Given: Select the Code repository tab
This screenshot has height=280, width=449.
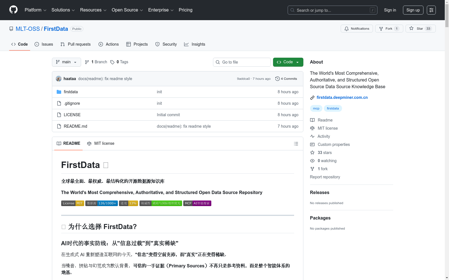Looking at the screenshot, I should [x=20, y=44].
